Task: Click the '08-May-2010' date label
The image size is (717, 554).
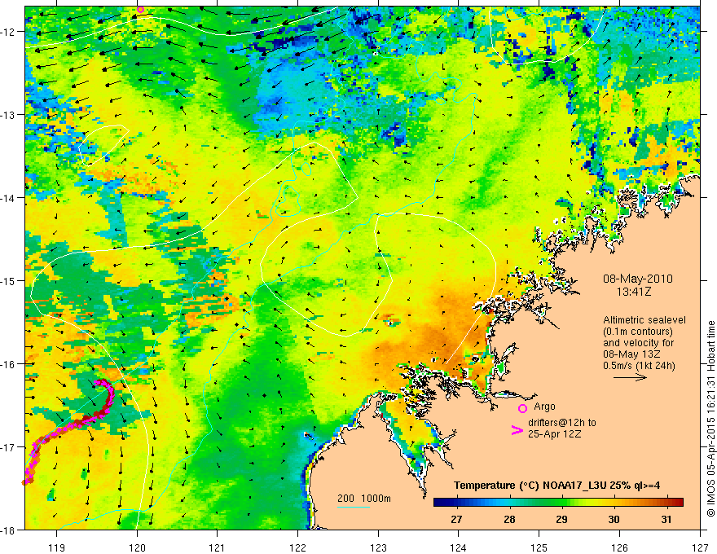Action: pyautogui.click(x=637, y=279)
